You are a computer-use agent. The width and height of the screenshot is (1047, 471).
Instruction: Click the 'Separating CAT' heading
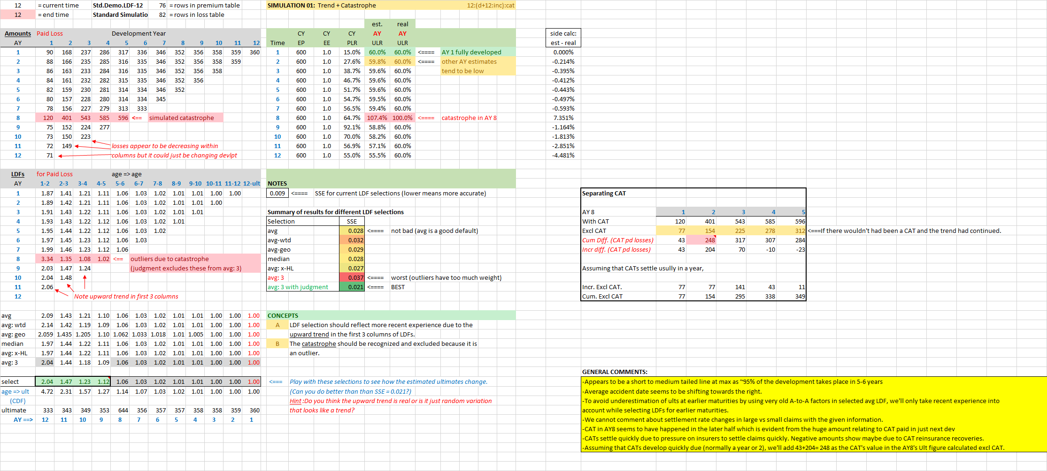(x=604, y=193)
